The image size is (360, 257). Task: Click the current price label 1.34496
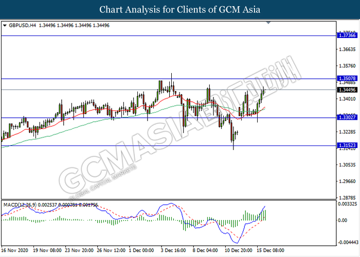(347, 90)
